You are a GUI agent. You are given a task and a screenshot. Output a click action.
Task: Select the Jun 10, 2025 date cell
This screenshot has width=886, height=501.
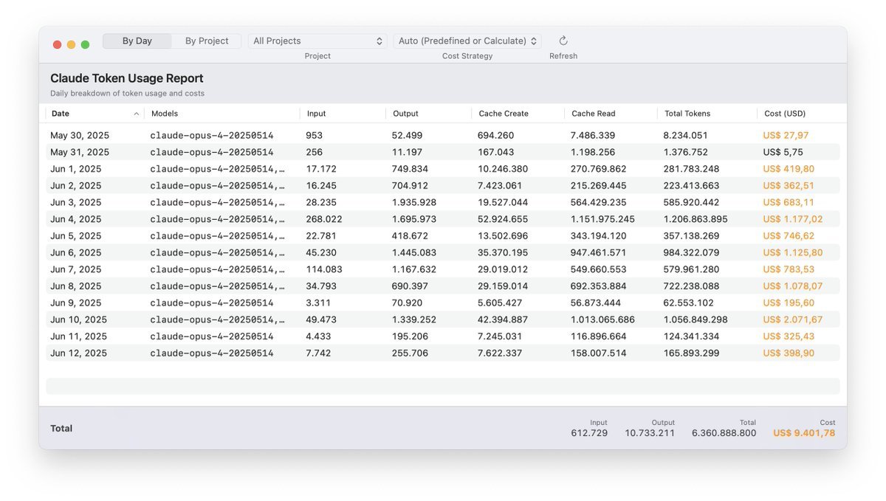click(79, 319)
